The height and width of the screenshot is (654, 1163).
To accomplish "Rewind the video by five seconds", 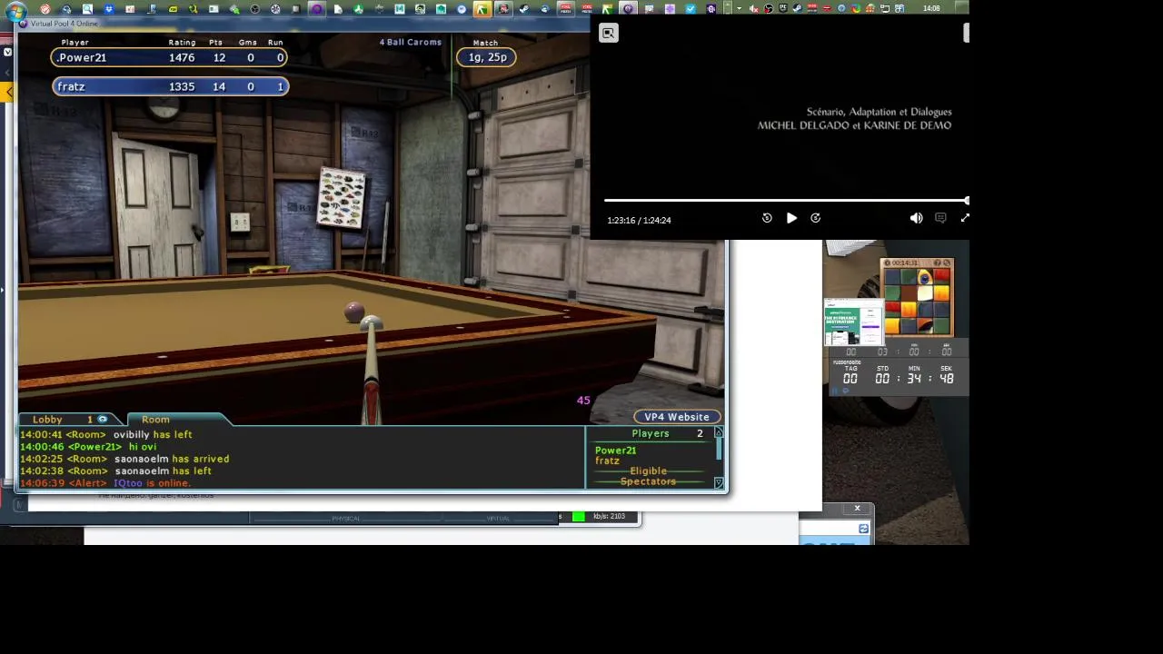I will pos(767,218).
